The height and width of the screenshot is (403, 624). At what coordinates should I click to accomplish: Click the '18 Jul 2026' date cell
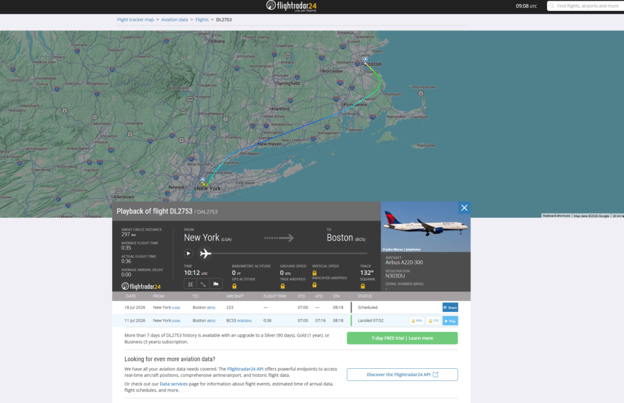tap(135, 307)
